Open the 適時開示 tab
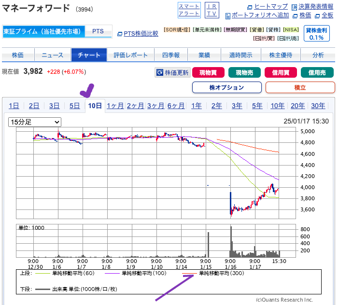Screen dimensions: 339x305 (240, 55)
